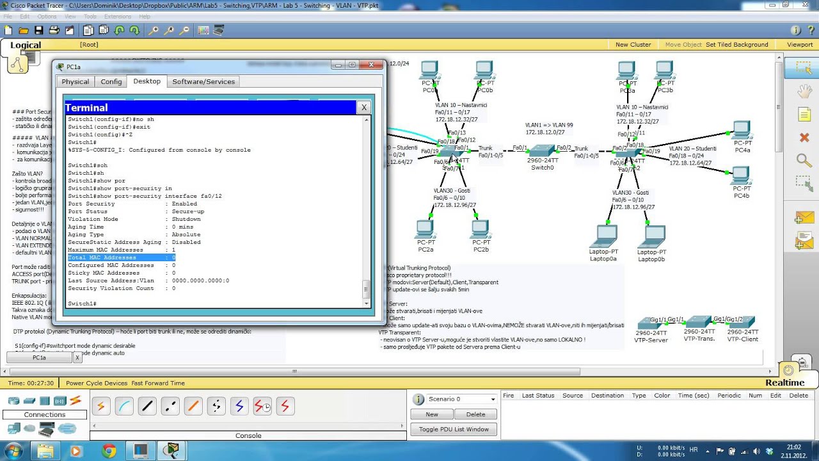Open the Options menu

[47, 16]
